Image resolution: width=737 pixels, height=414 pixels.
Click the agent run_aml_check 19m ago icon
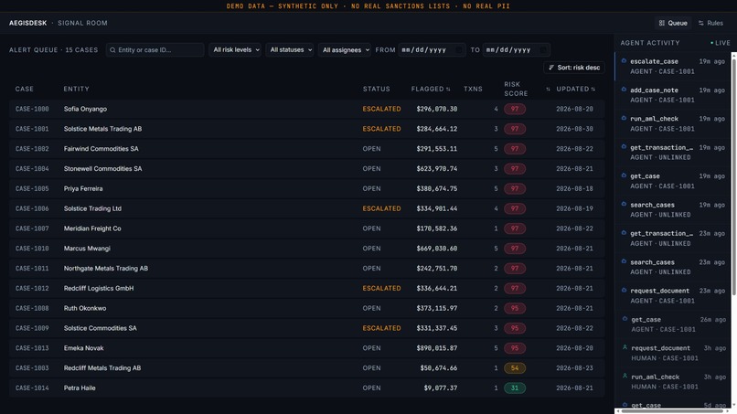(x=624, y=118)
